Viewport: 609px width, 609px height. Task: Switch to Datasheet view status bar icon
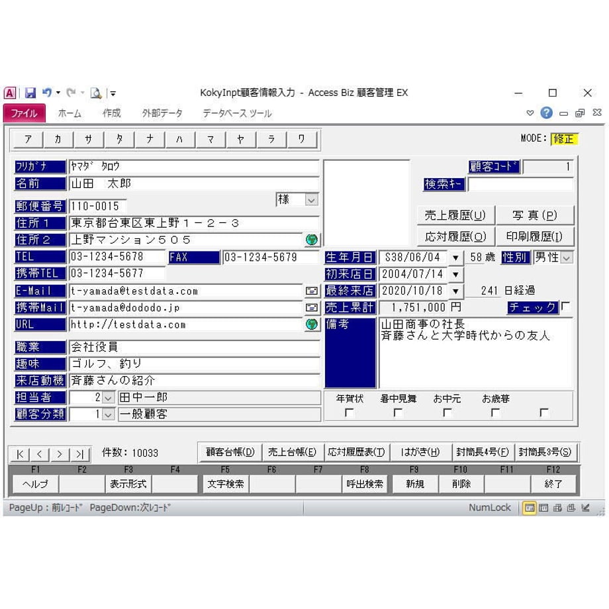(543, 507)
